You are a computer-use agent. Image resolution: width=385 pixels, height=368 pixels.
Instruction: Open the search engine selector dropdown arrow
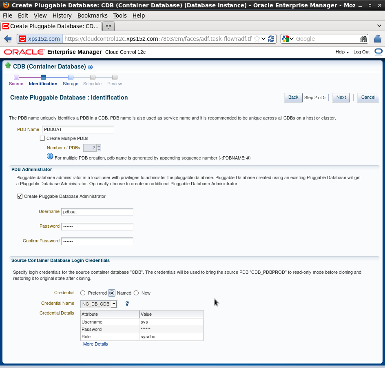tap(292, 39)
